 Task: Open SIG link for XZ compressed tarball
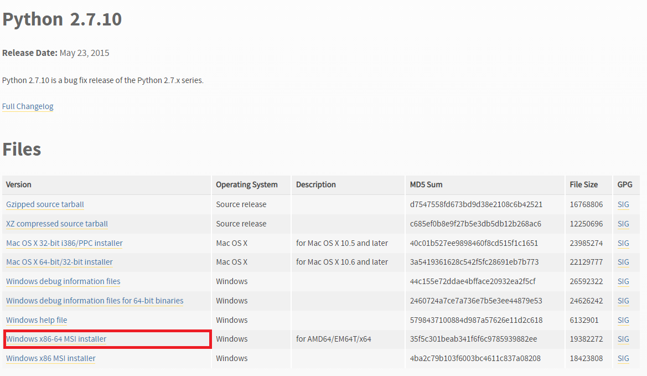[x=623, y=224]
